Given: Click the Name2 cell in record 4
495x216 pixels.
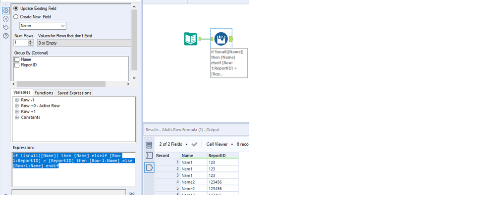Looking at the screenshot, I should point(194,182).
